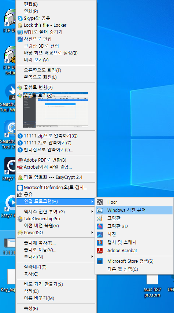Click the Locker folder icon
The width and height of the screenshot is (174, 313).
click(x=20, y=25)
